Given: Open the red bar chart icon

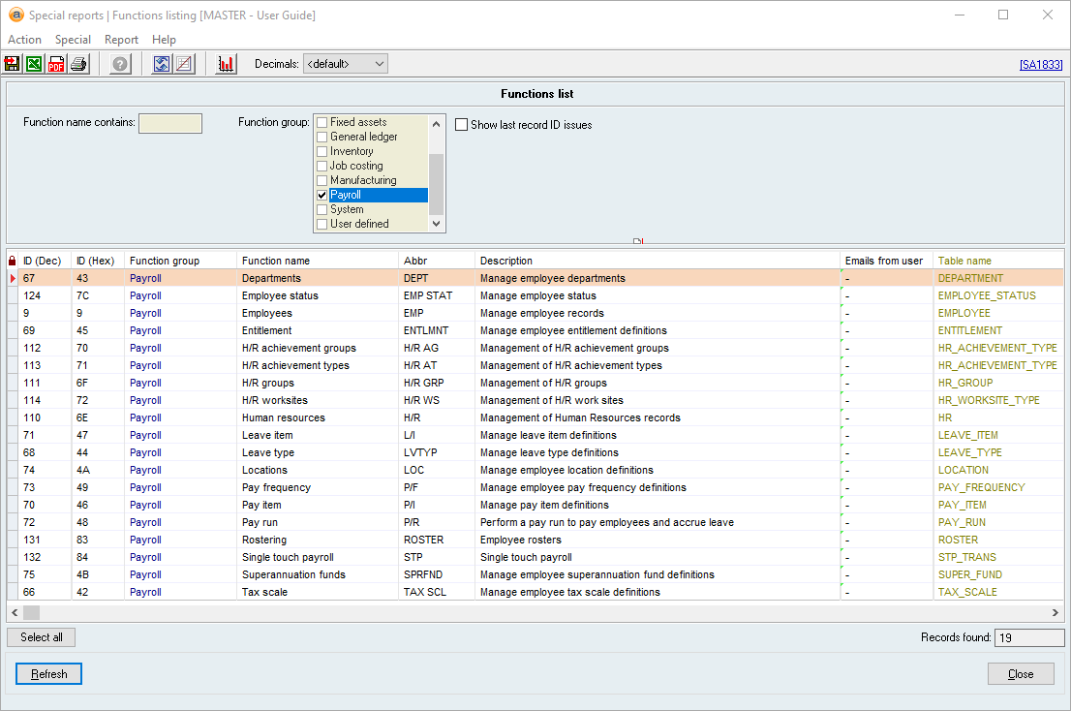Looking at the screenshot, I should pos(227,65).
